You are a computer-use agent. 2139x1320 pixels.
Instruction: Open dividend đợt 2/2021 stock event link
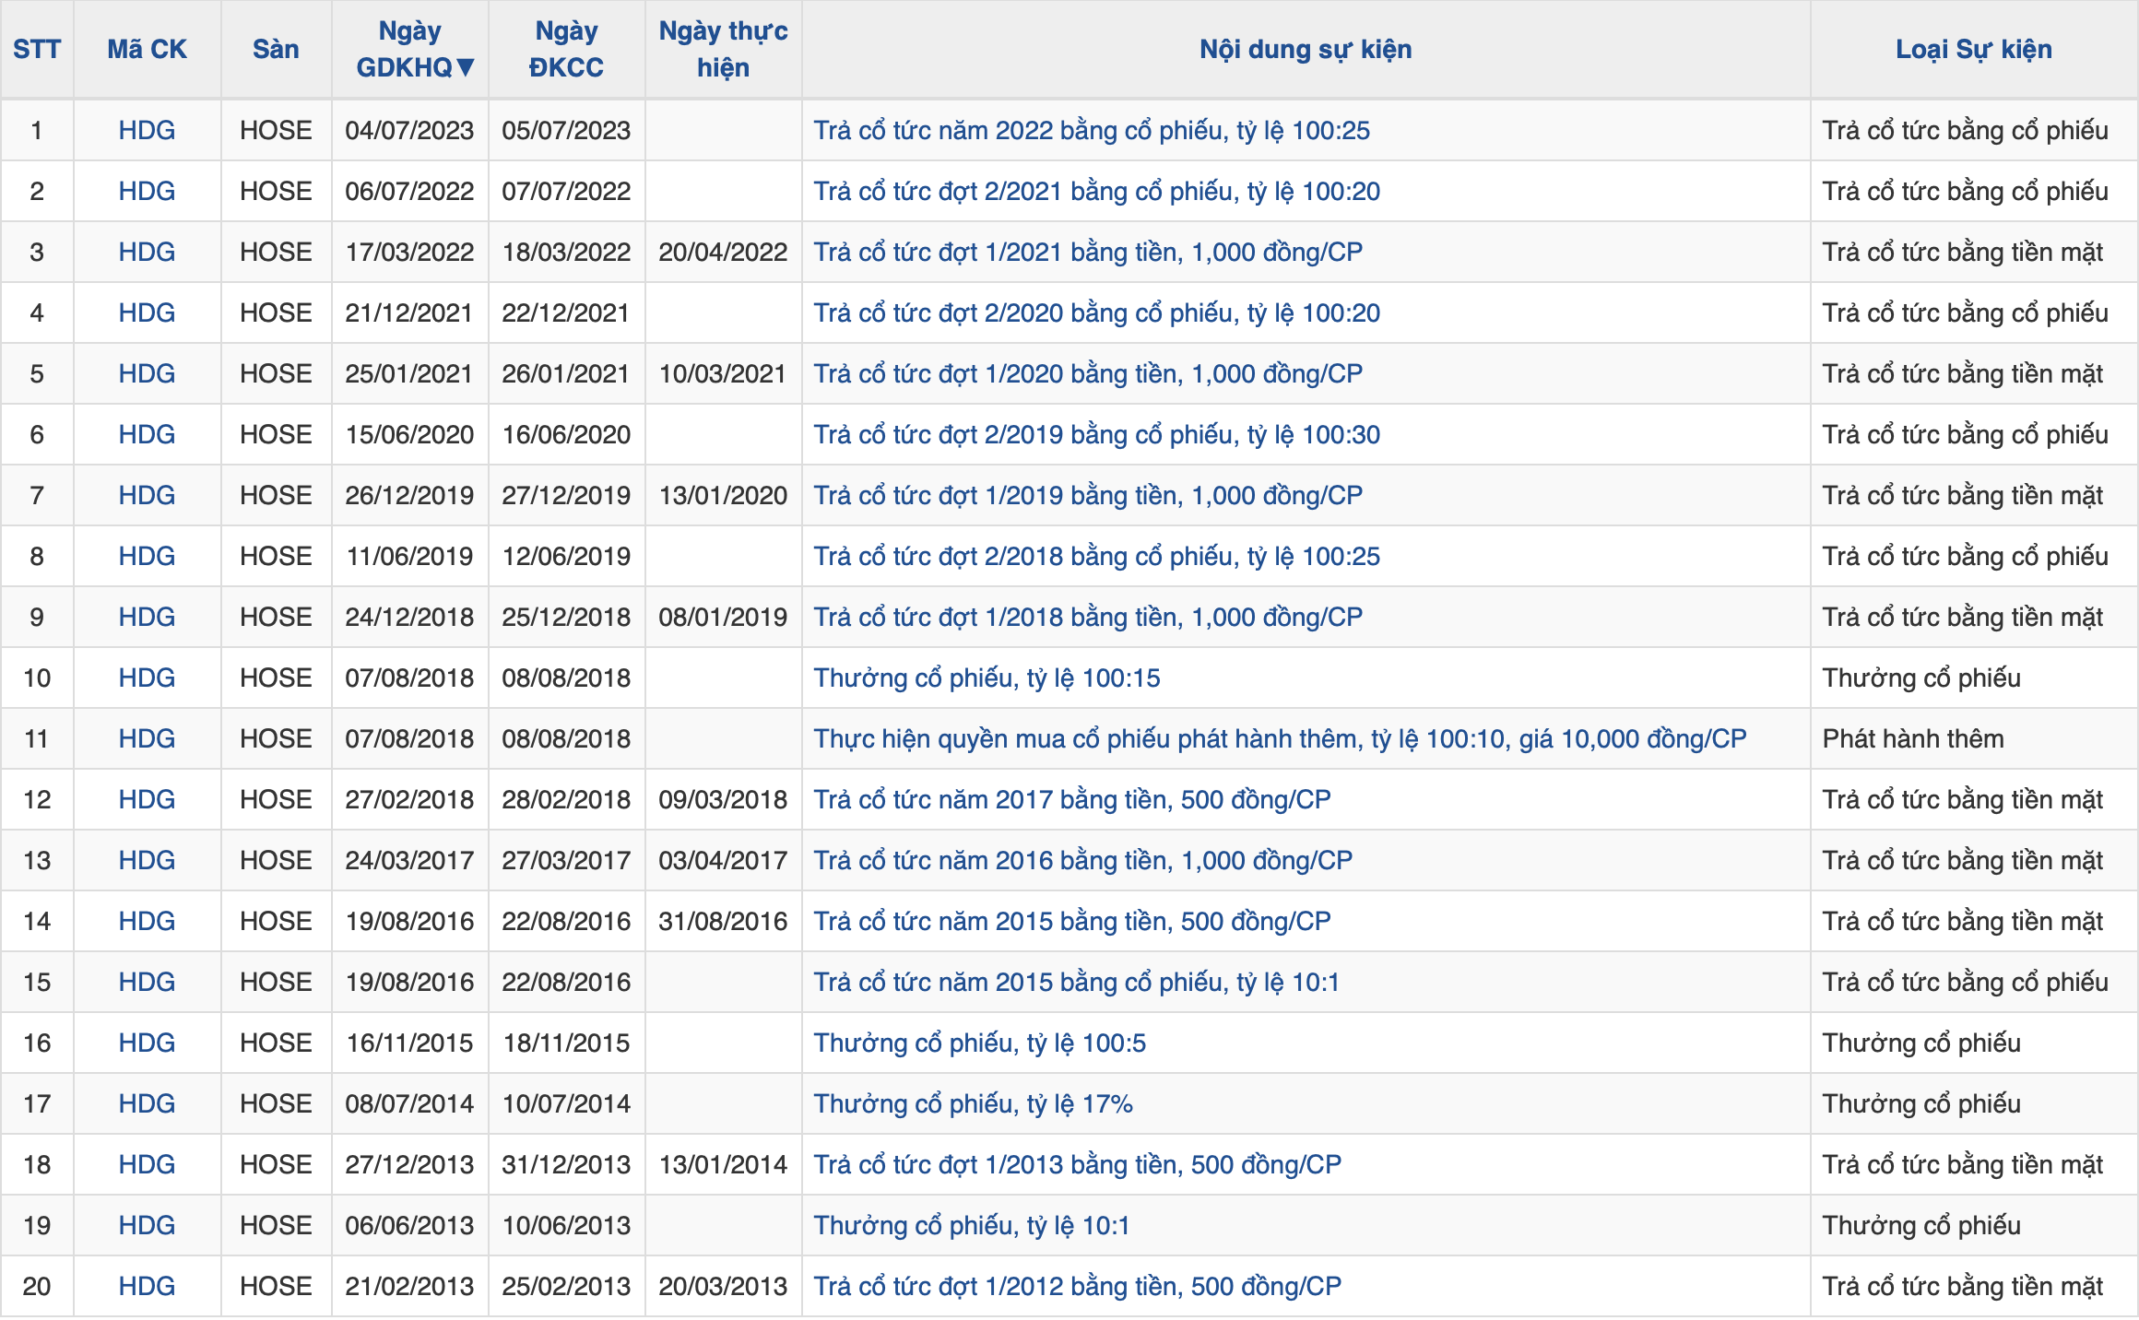[1096, 191]
